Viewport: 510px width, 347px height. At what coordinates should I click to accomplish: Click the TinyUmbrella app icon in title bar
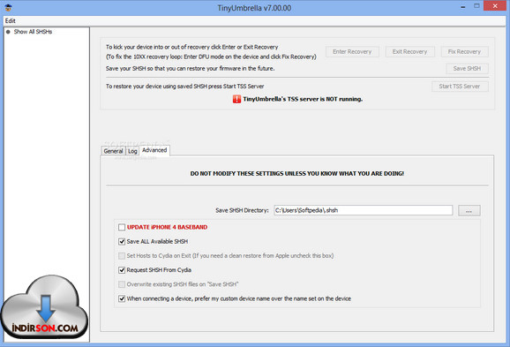tap(8, 7)
